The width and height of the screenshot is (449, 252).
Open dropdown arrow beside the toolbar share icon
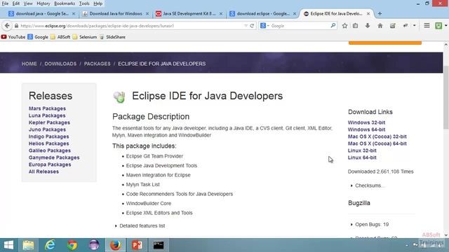point(414,26)
